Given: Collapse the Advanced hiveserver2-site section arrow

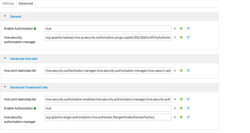Looking at the screenshot, I should (5, 87).
